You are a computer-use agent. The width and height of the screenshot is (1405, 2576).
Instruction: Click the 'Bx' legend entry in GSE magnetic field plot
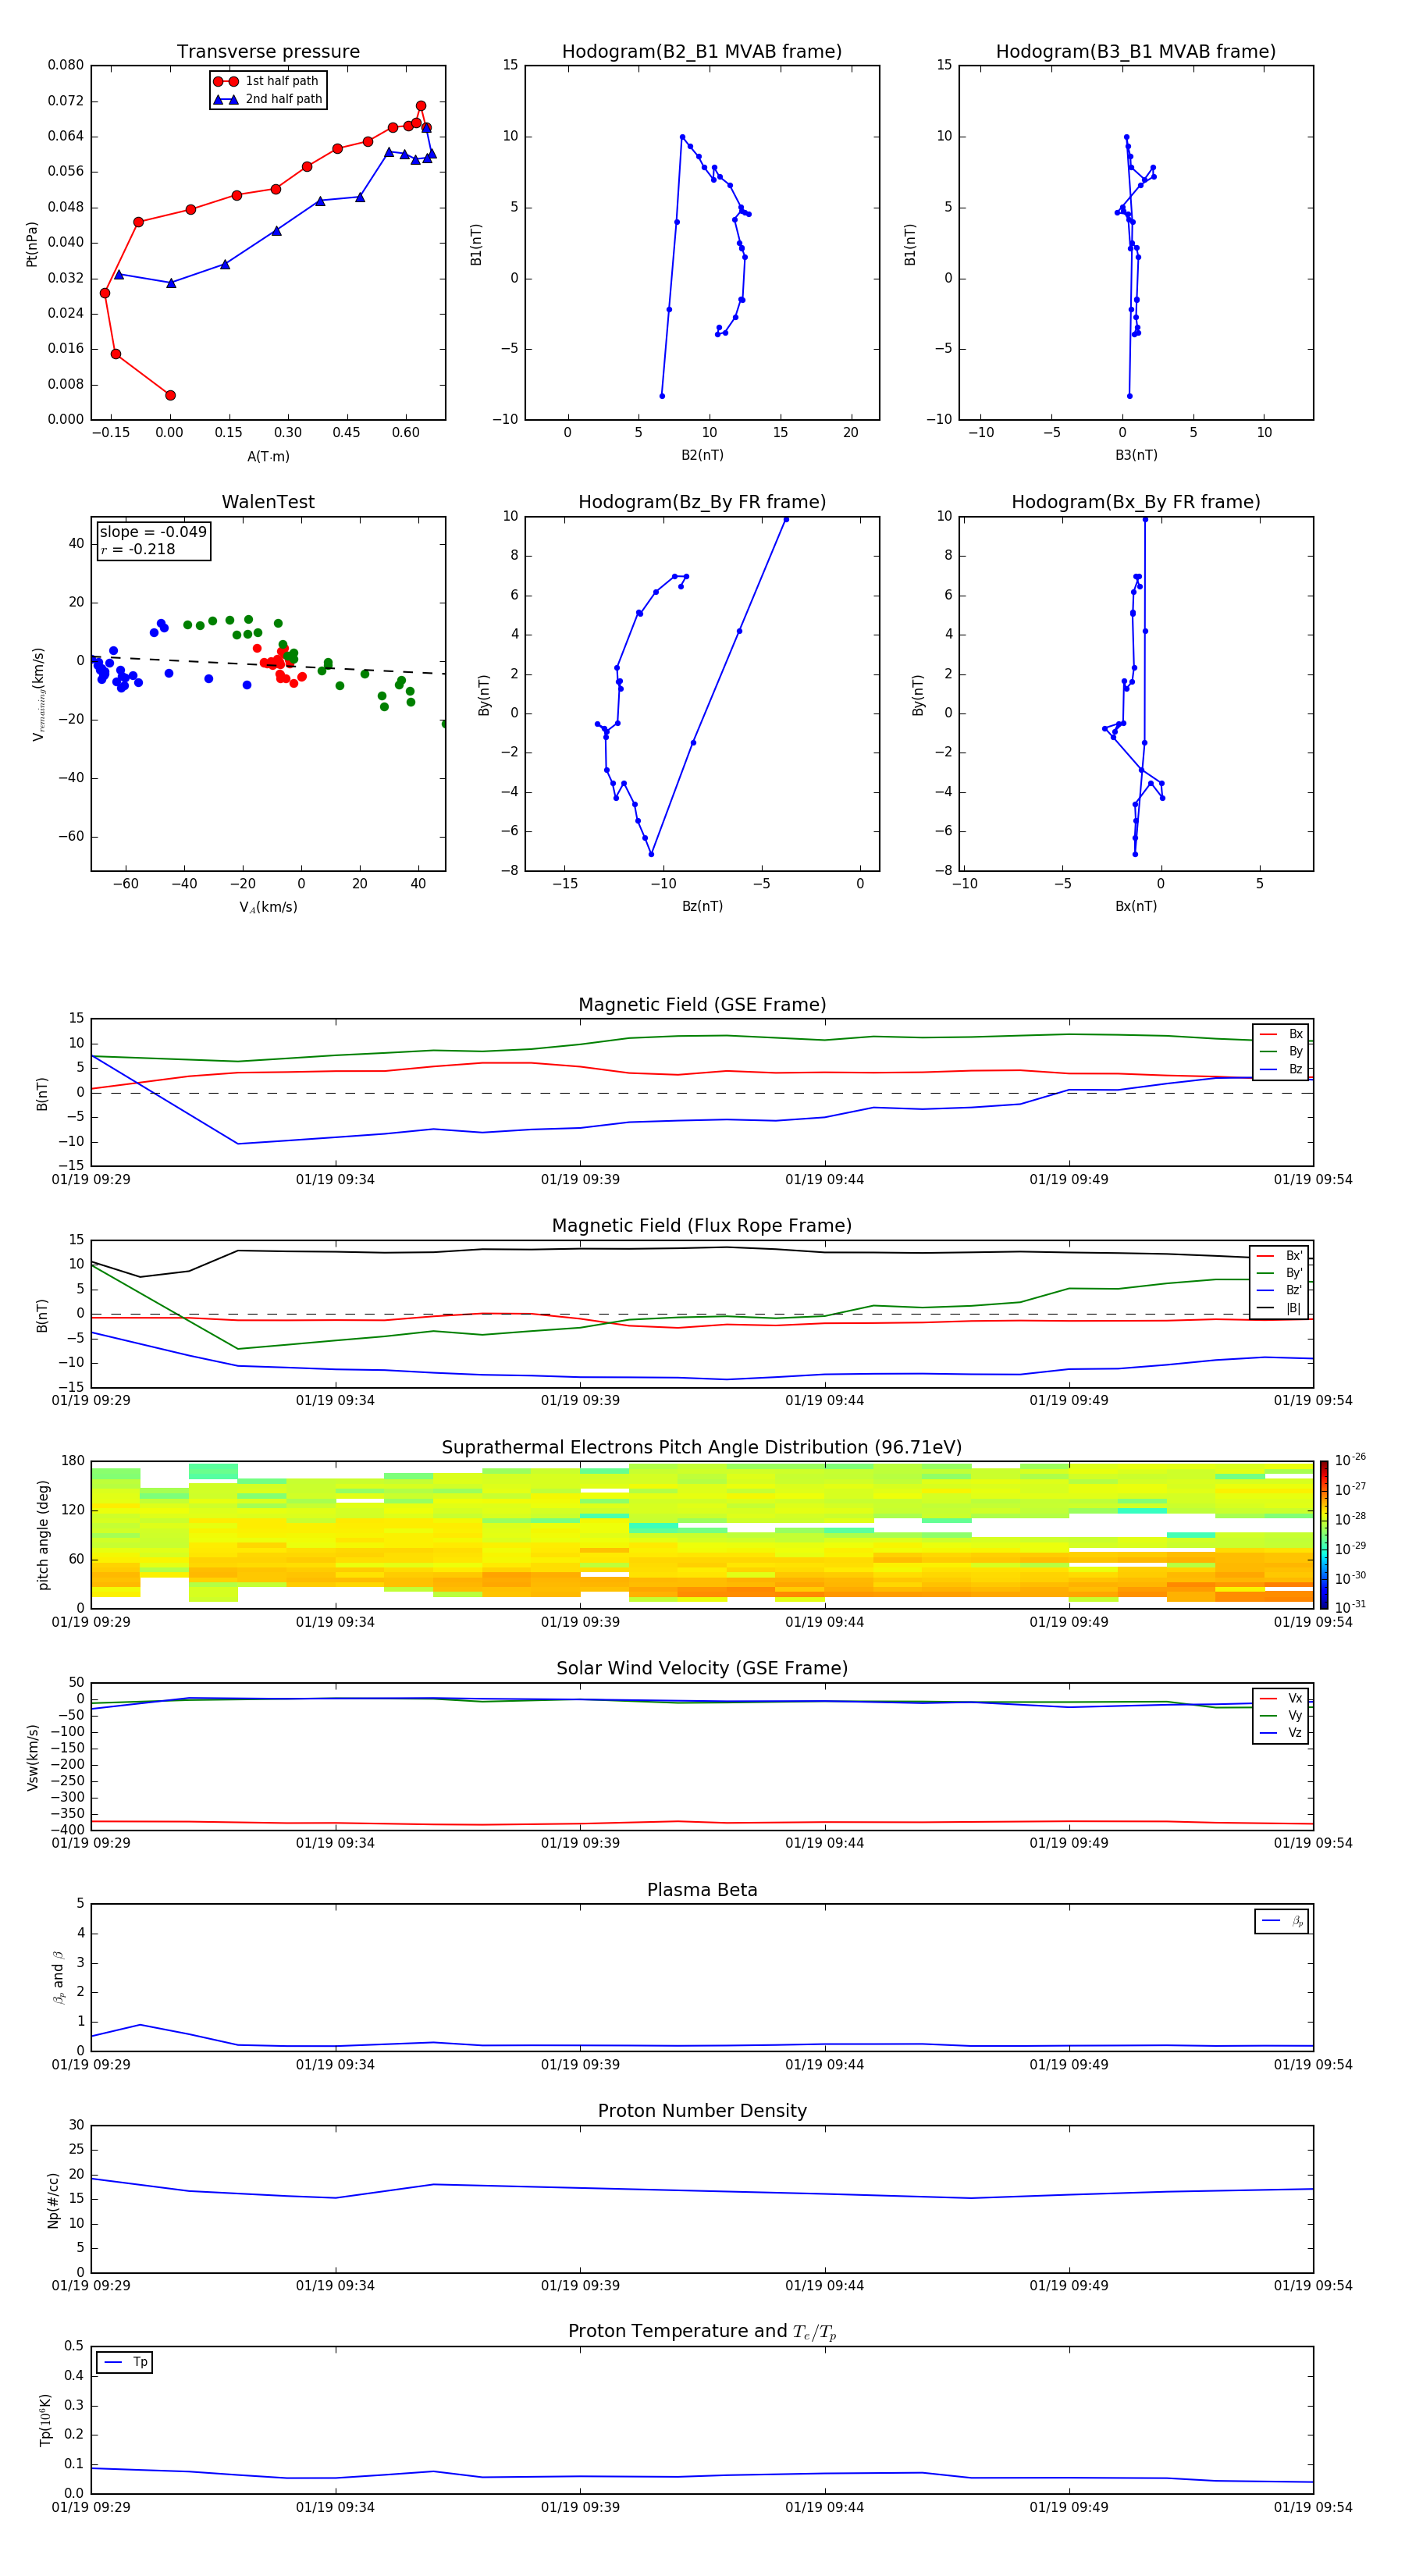(x=1281, y=1034)
